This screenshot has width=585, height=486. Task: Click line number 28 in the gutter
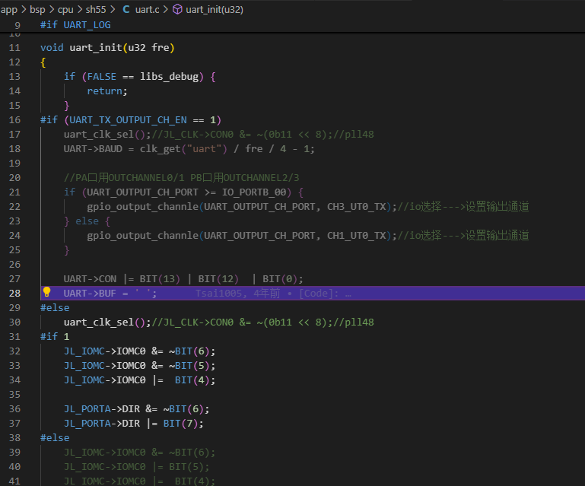coord(14,293)
